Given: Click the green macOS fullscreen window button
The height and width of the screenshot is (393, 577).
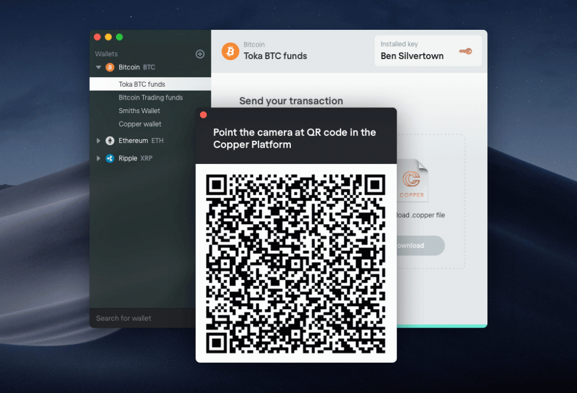Looking at the screenshot, I should pyautogui.click(x=119, y=37).
